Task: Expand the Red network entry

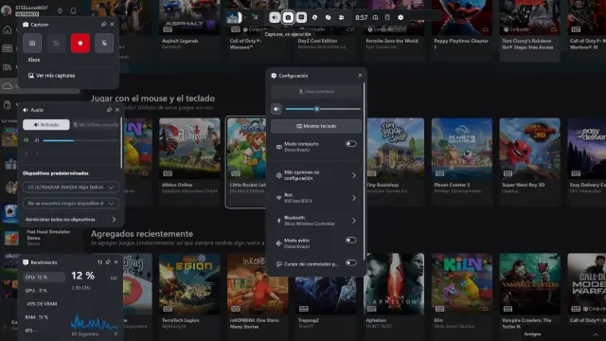Action: point(316,198)
